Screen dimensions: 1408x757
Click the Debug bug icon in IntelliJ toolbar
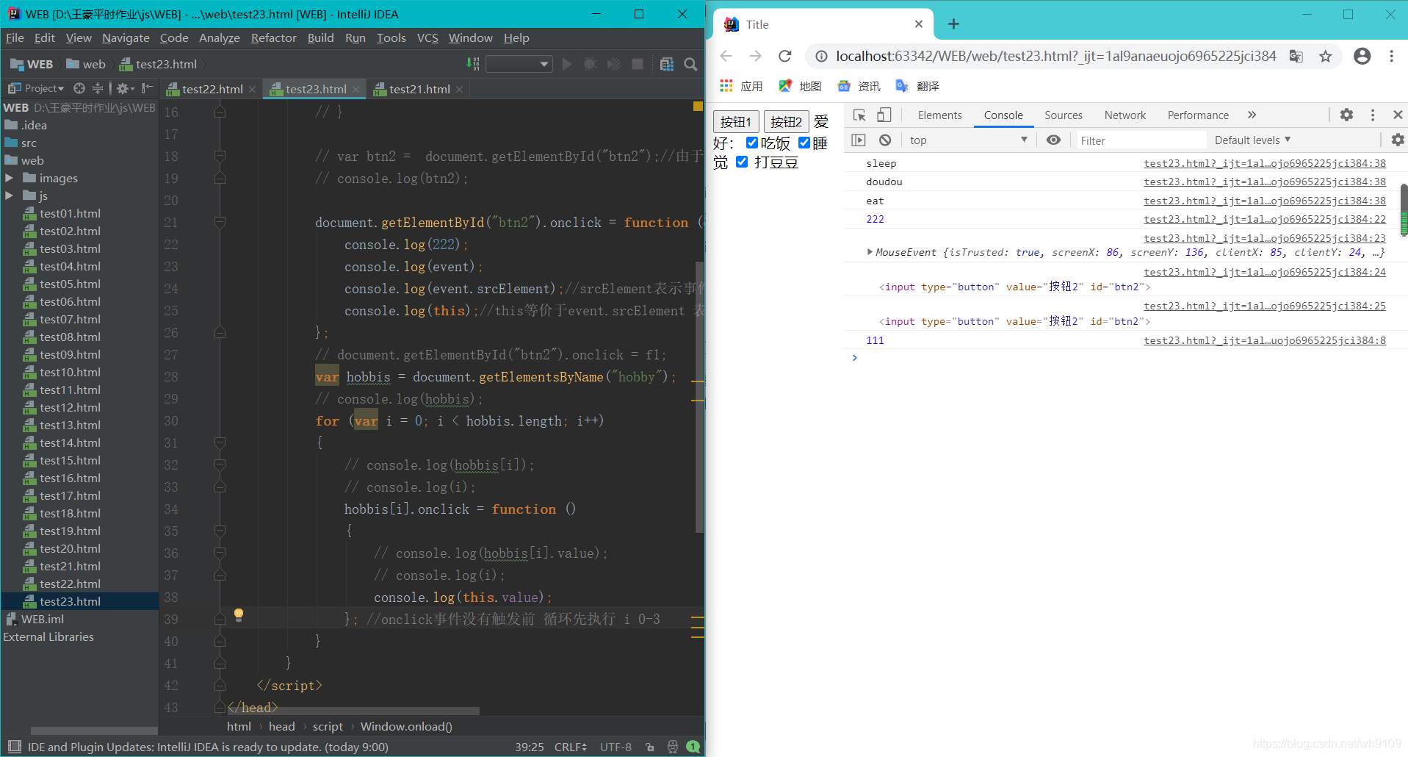tap(590, 65)
